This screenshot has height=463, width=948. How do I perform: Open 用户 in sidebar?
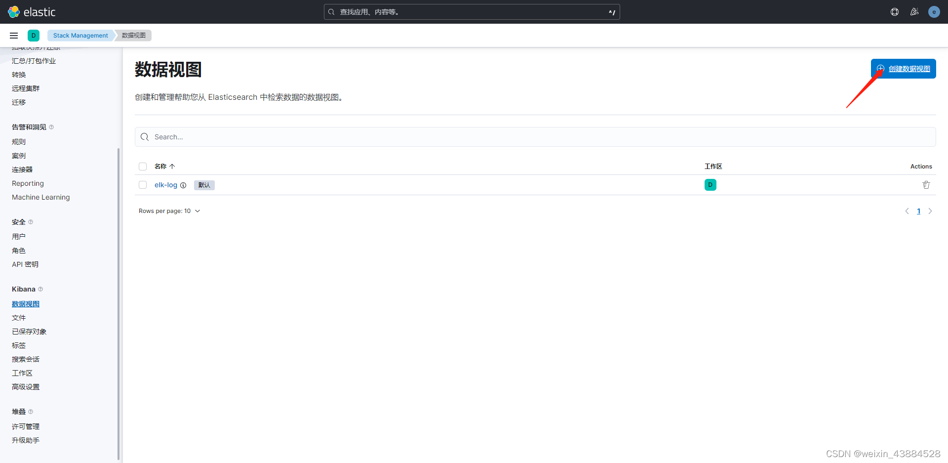(x=19, y=237)
